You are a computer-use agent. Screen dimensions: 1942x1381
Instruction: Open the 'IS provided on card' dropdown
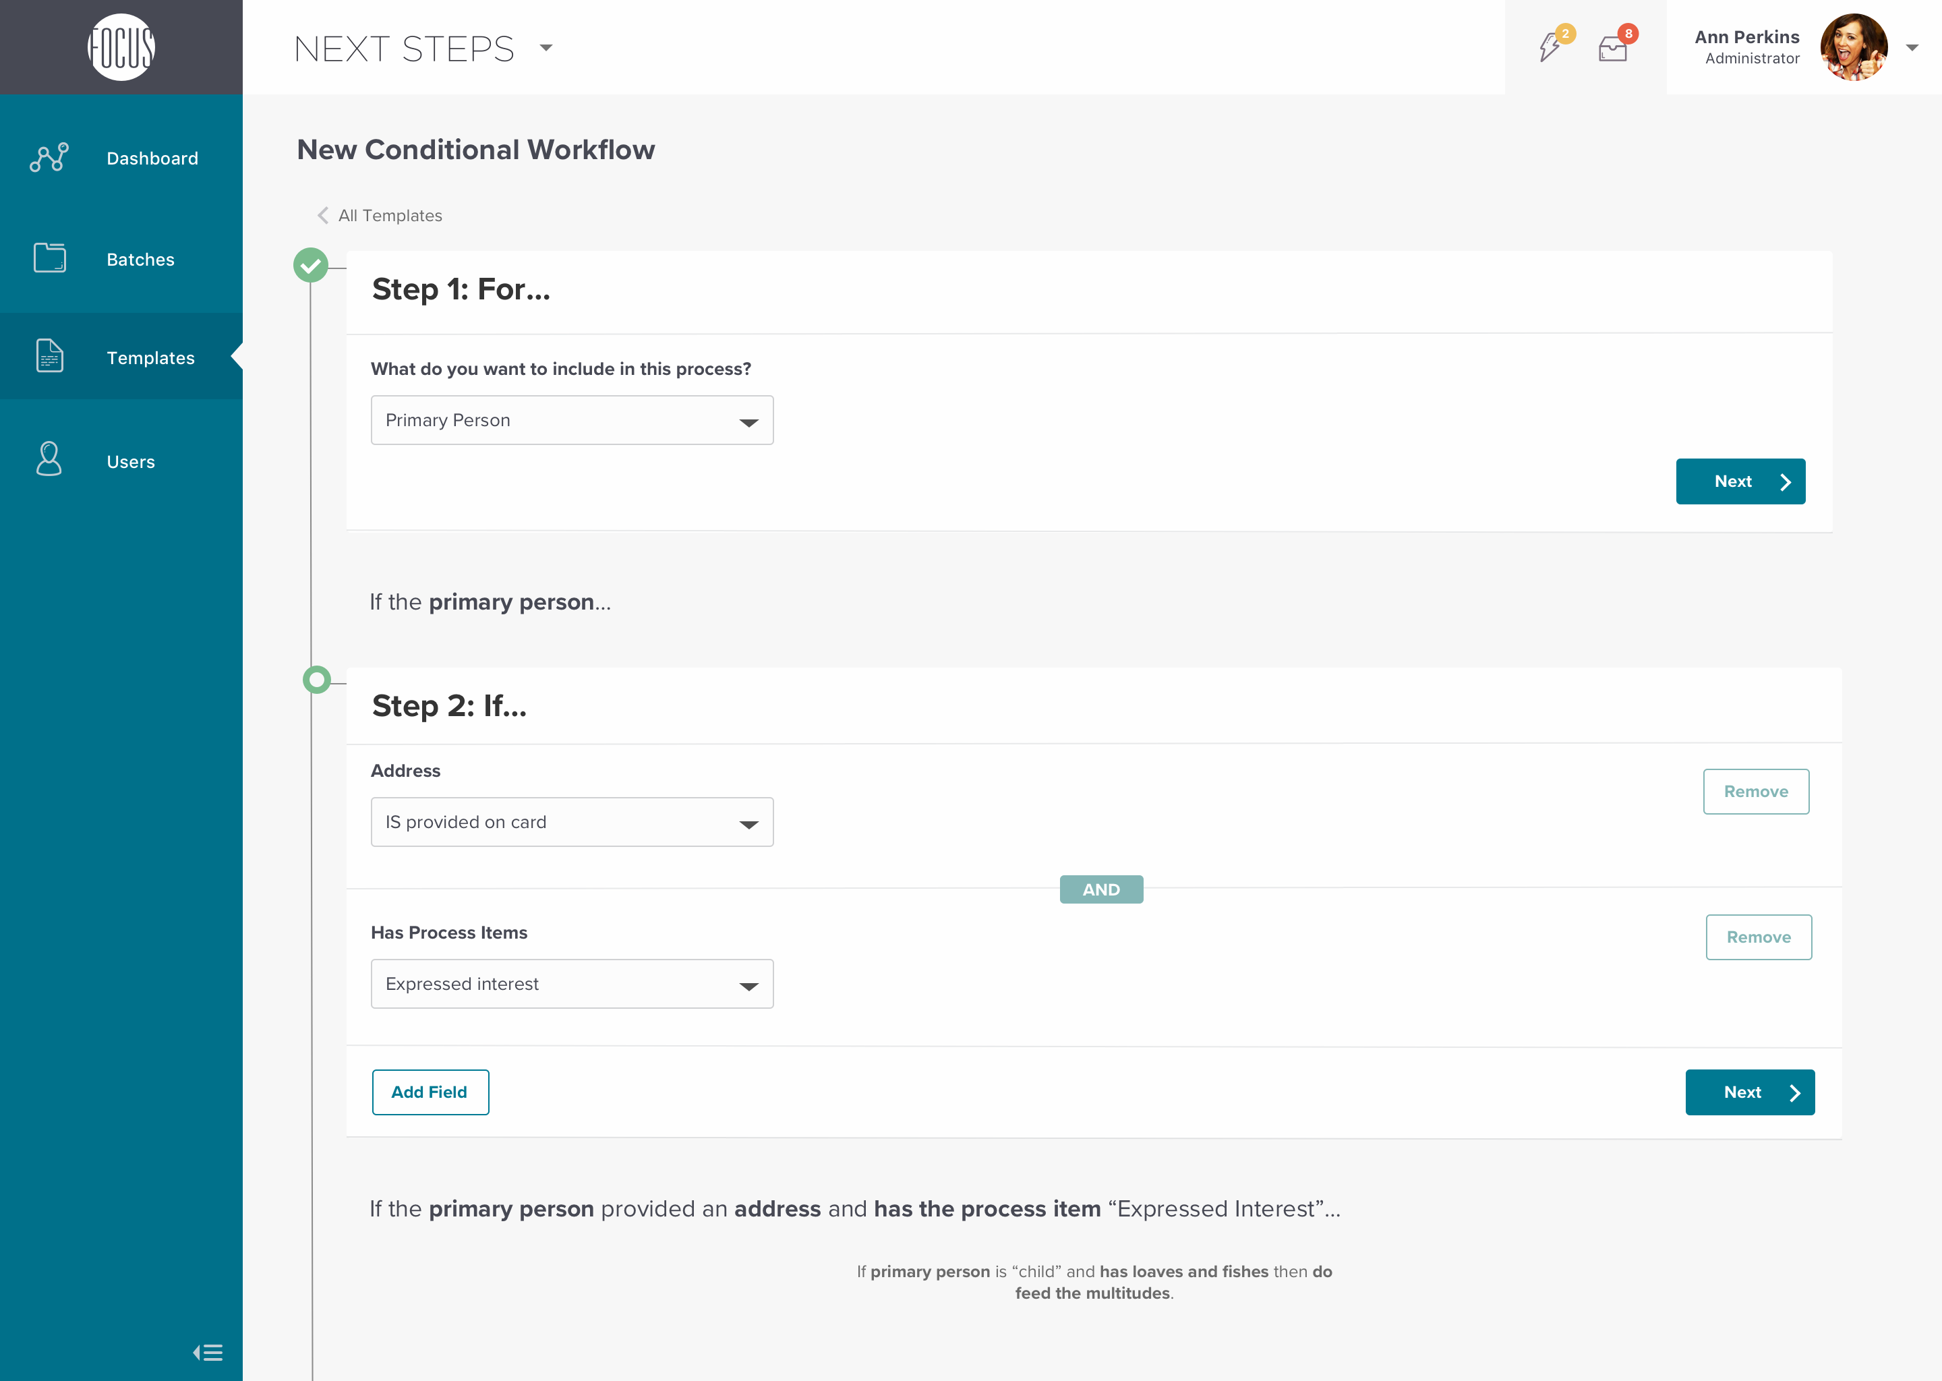(571, 822)
